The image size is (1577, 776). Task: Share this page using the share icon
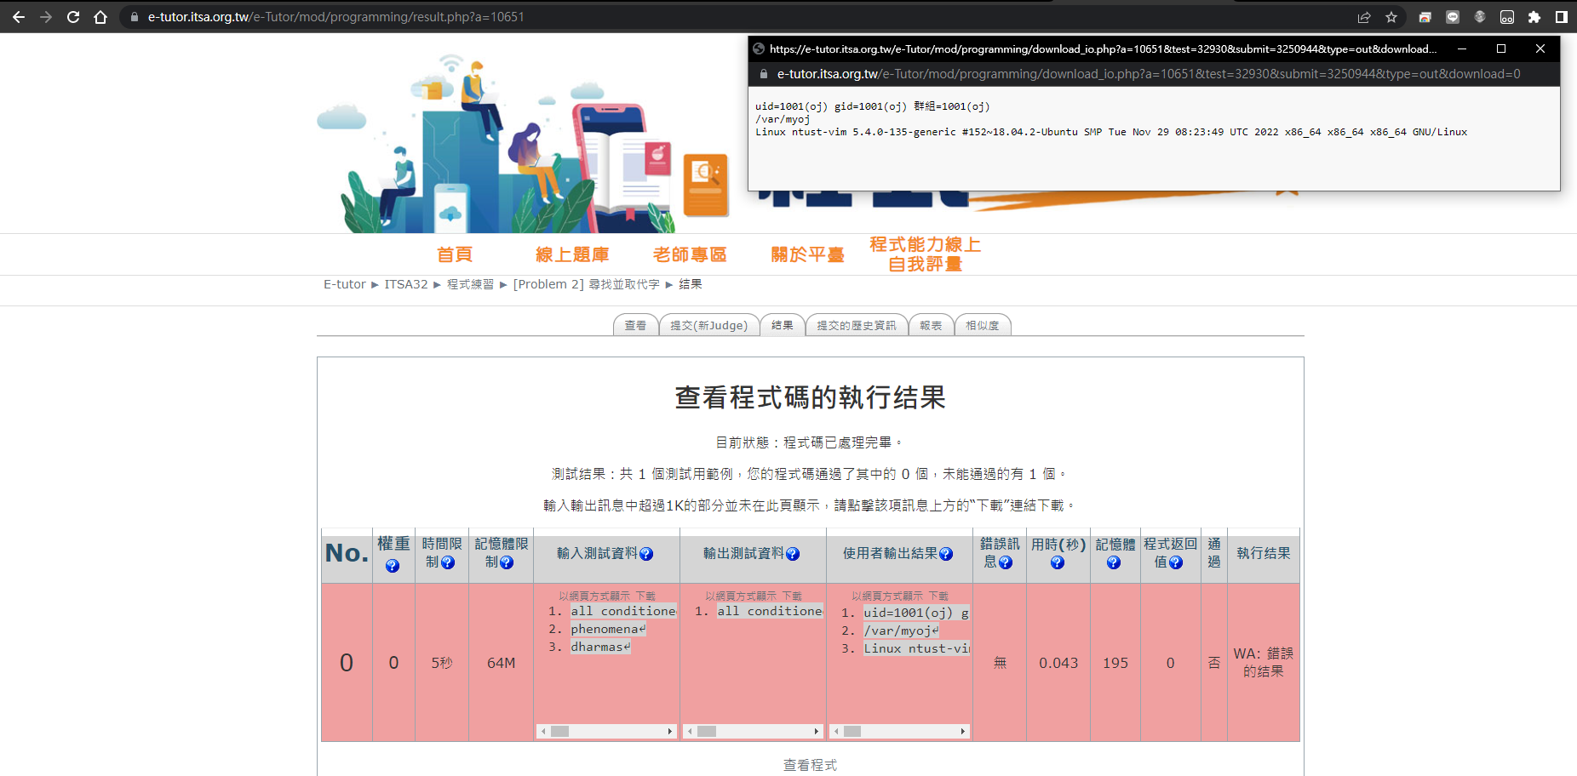[x=1364, y=17]
